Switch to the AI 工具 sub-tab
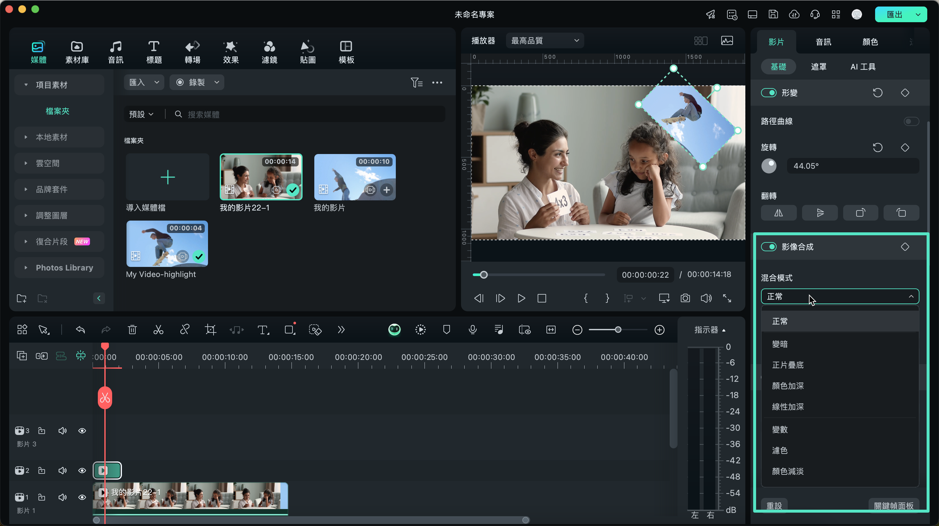 tap(863, 67)
